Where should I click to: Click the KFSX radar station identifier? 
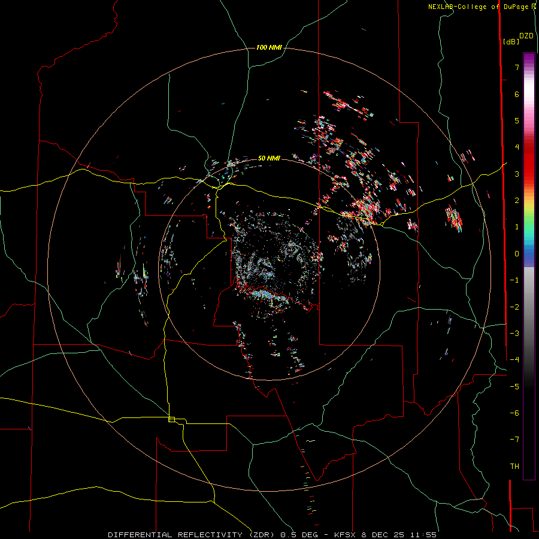[x=346, y=535]
